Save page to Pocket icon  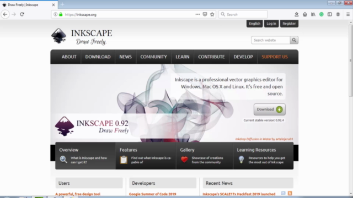click(205, 14)
